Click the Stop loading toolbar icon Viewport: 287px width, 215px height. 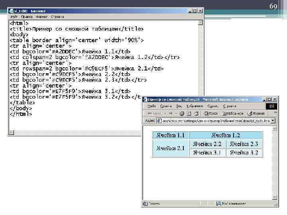pyautogui.click(x=182, y=113)
